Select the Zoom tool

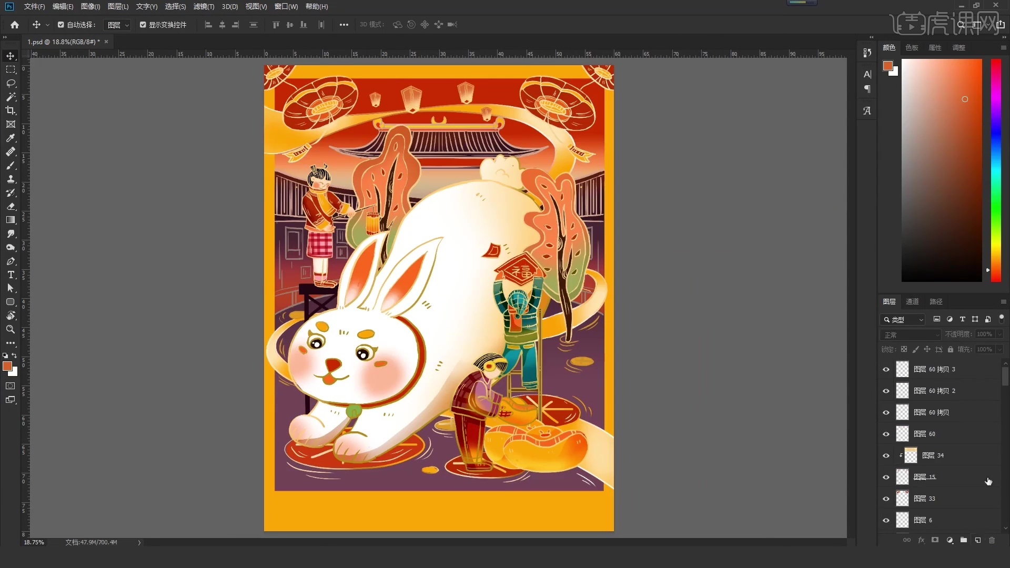point(11,329)
